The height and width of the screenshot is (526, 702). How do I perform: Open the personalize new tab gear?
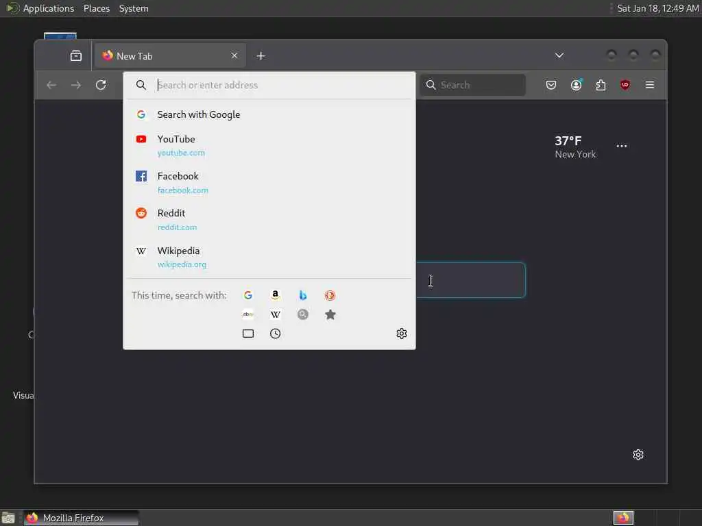[638, 455]
